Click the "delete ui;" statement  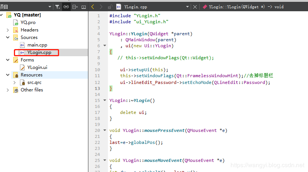134,112
